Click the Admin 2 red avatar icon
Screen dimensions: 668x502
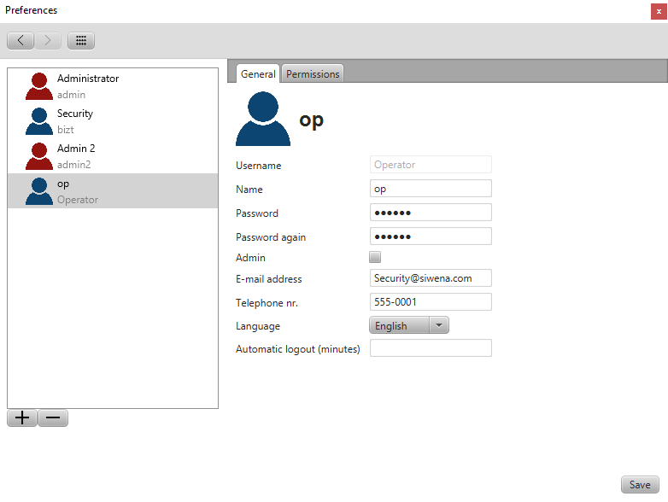click(x=39, y=156)
